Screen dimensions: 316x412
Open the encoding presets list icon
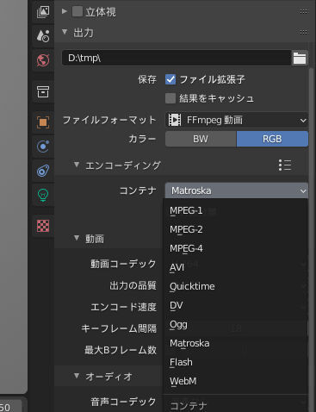[x=285, y=165]
